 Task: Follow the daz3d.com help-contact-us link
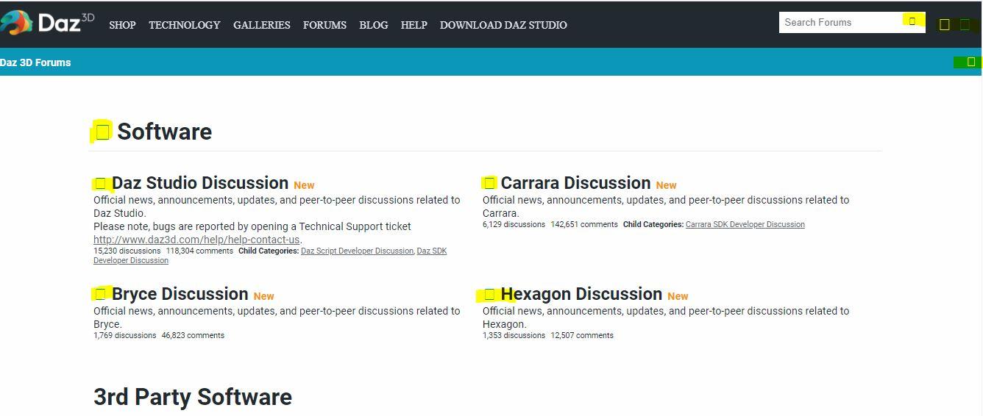(x=196, y=240)
